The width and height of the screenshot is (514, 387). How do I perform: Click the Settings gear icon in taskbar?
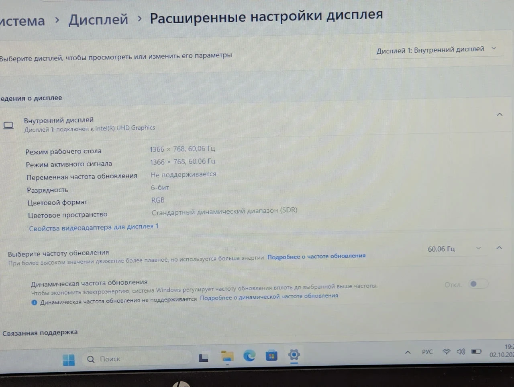click(x=294, y=354)
